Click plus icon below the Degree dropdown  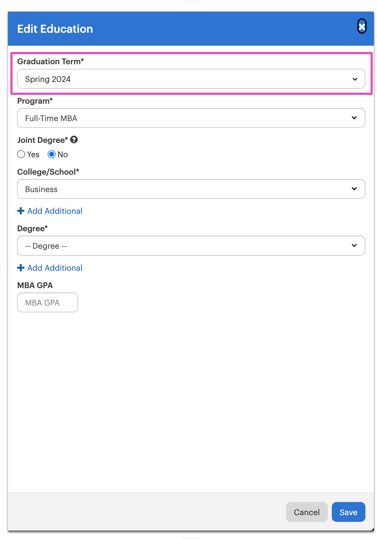click(x=21, y=268)
